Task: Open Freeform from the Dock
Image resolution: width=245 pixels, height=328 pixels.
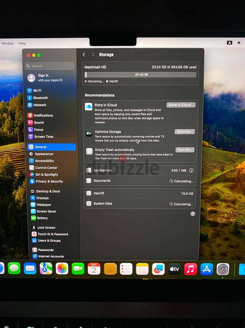Action: click(x=158, y=269)
